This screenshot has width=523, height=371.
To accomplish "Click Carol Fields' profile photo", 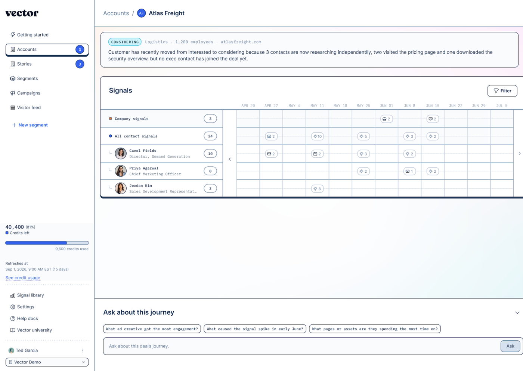I will [x=121, y=154].
